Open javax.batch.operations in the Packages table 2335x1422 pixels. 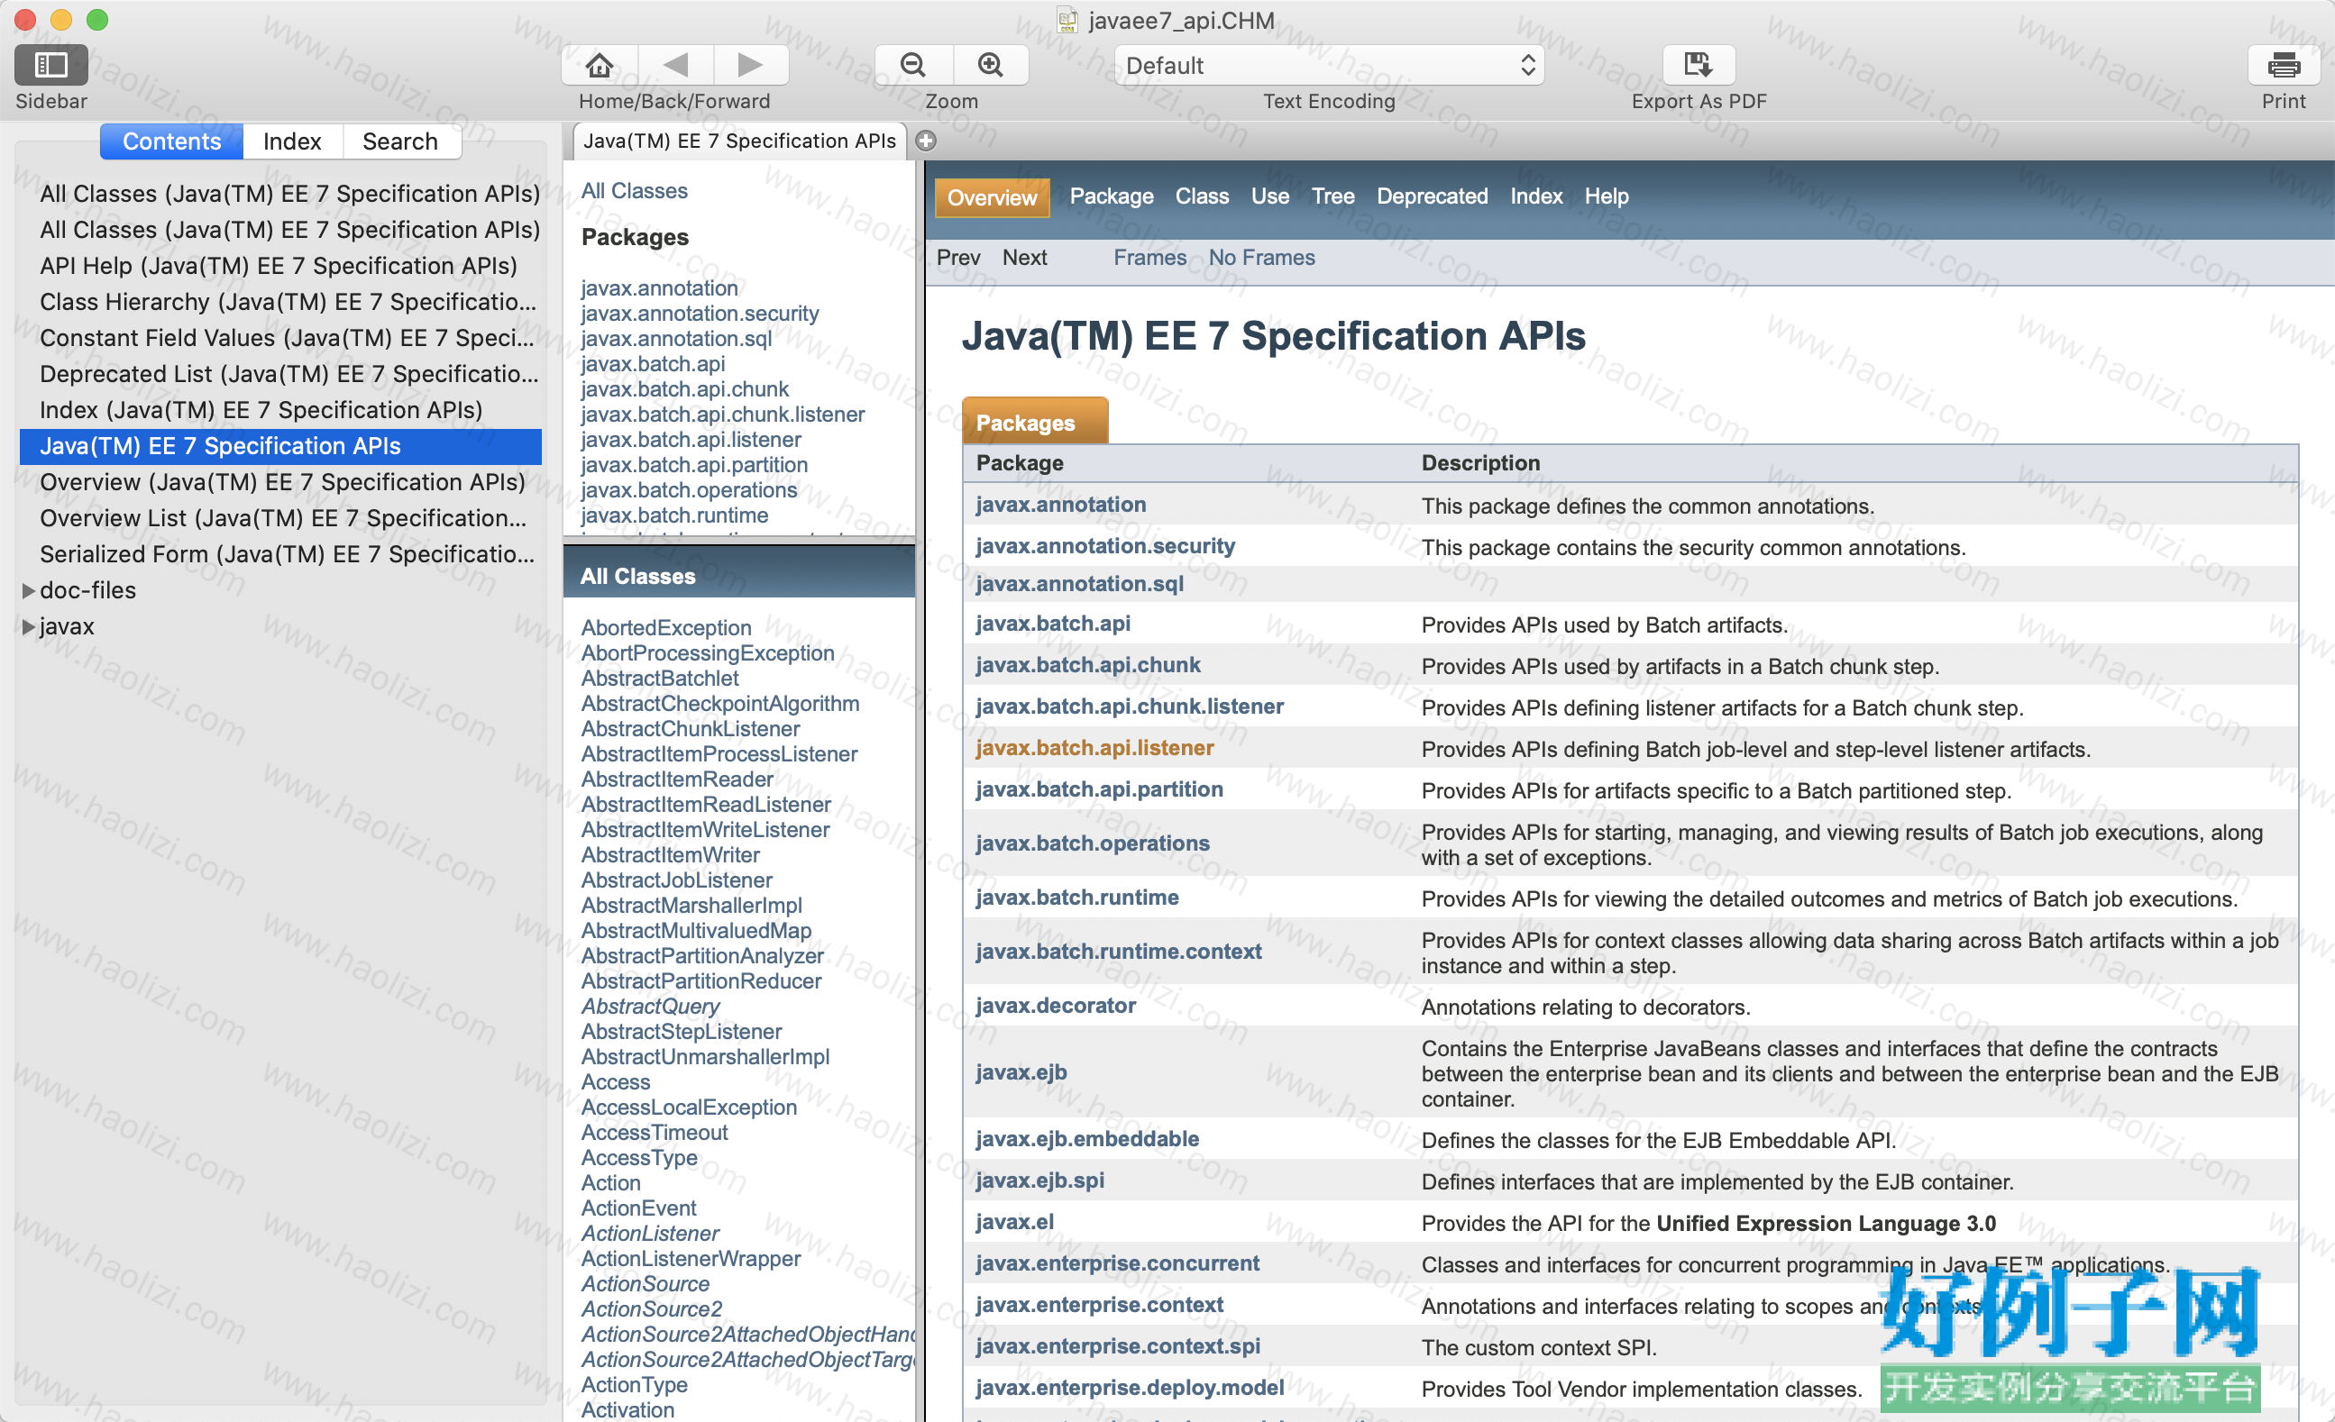[x=1092, y=843]
